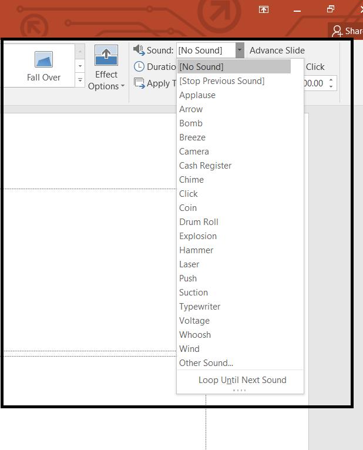
Task: Select the Click sound in the list
Action: 240,194
